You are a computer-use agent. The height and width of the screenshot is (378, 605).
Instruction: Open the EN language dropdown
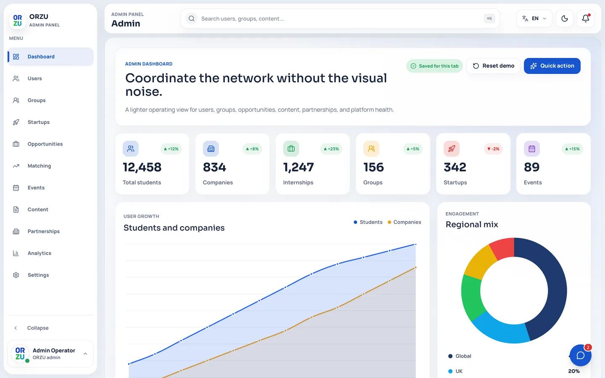(534, 18)
